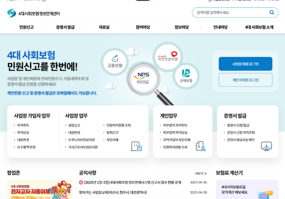This screenshot has height=199, width=285.
Task: Open 민원처리현황 조회 under 개인업무
Action: (175, 147)
